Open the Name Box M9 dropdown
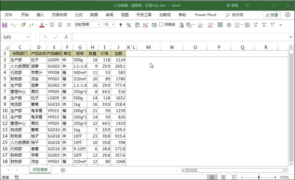The height and width of the screenshot is (180, 295). coord(28,37)
